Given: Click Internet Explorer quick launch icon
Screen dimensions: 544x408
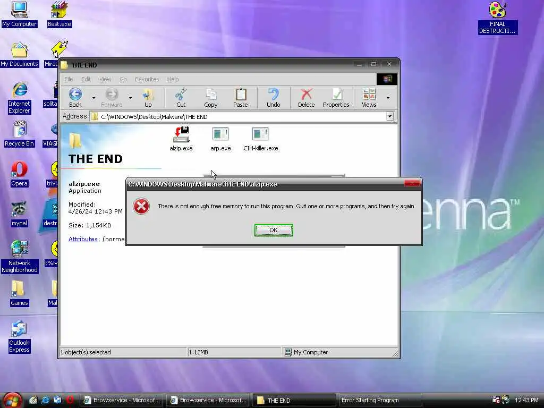Looking at the screenshot, I should pos(45,400).
